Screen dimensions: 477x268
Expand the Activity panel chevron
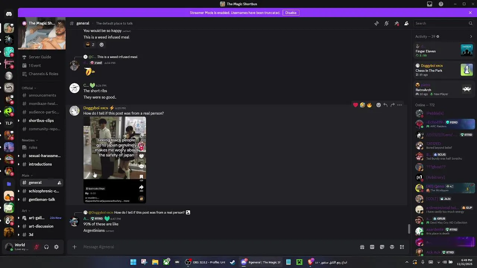pyautogui.click(x=471, y=36)
